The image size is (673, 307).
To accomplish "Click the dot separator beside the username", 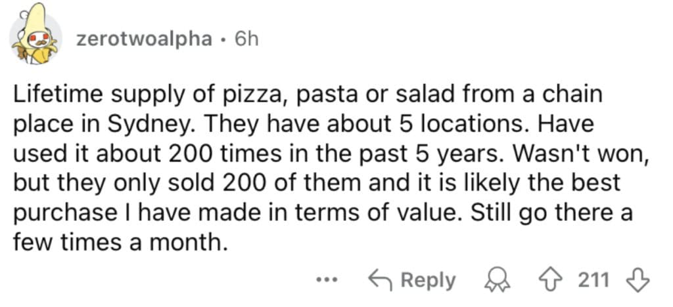I will 223,40.
